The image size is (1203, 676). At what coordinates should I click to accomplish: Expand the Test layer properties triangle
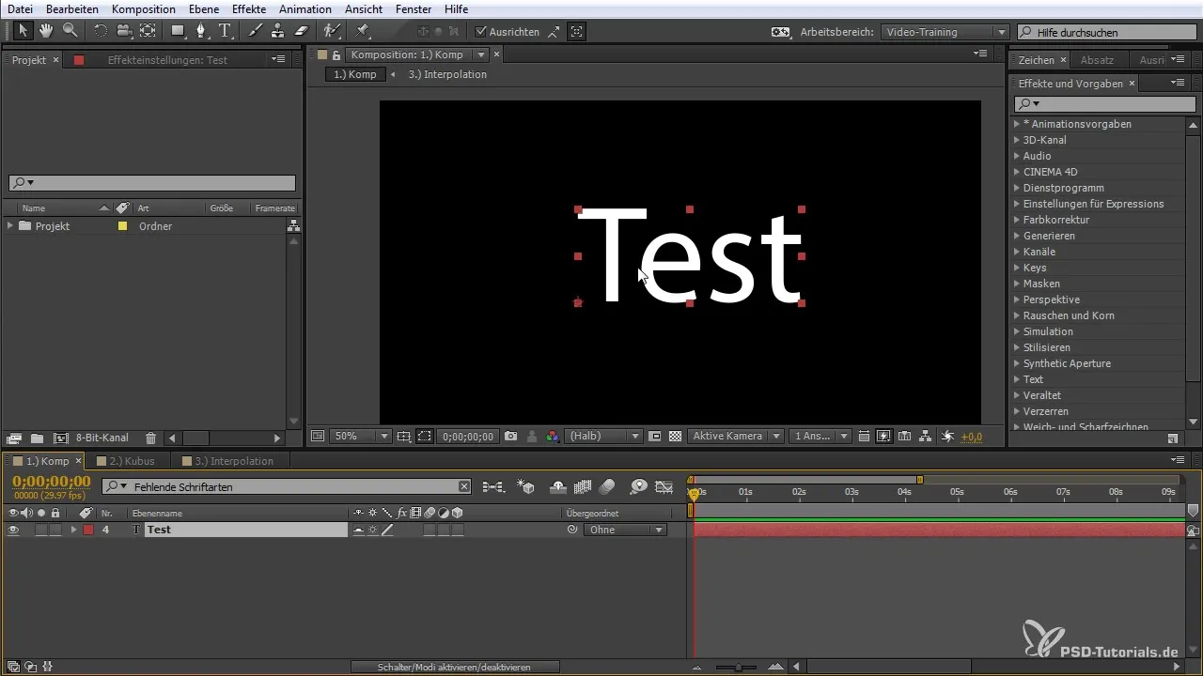73,530
